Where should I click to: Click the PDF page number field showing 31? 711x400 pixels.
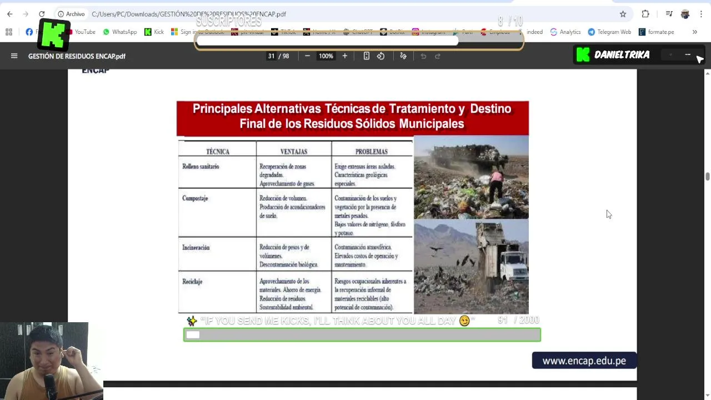pyautogui.click(x=271, y=56)
